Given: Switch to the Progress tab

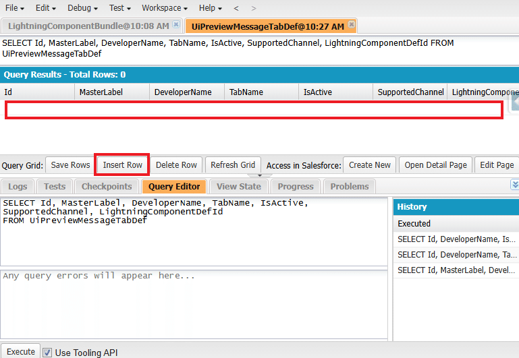Looking at the screenshot, I should pyautogui.click(x=296, y=187).
